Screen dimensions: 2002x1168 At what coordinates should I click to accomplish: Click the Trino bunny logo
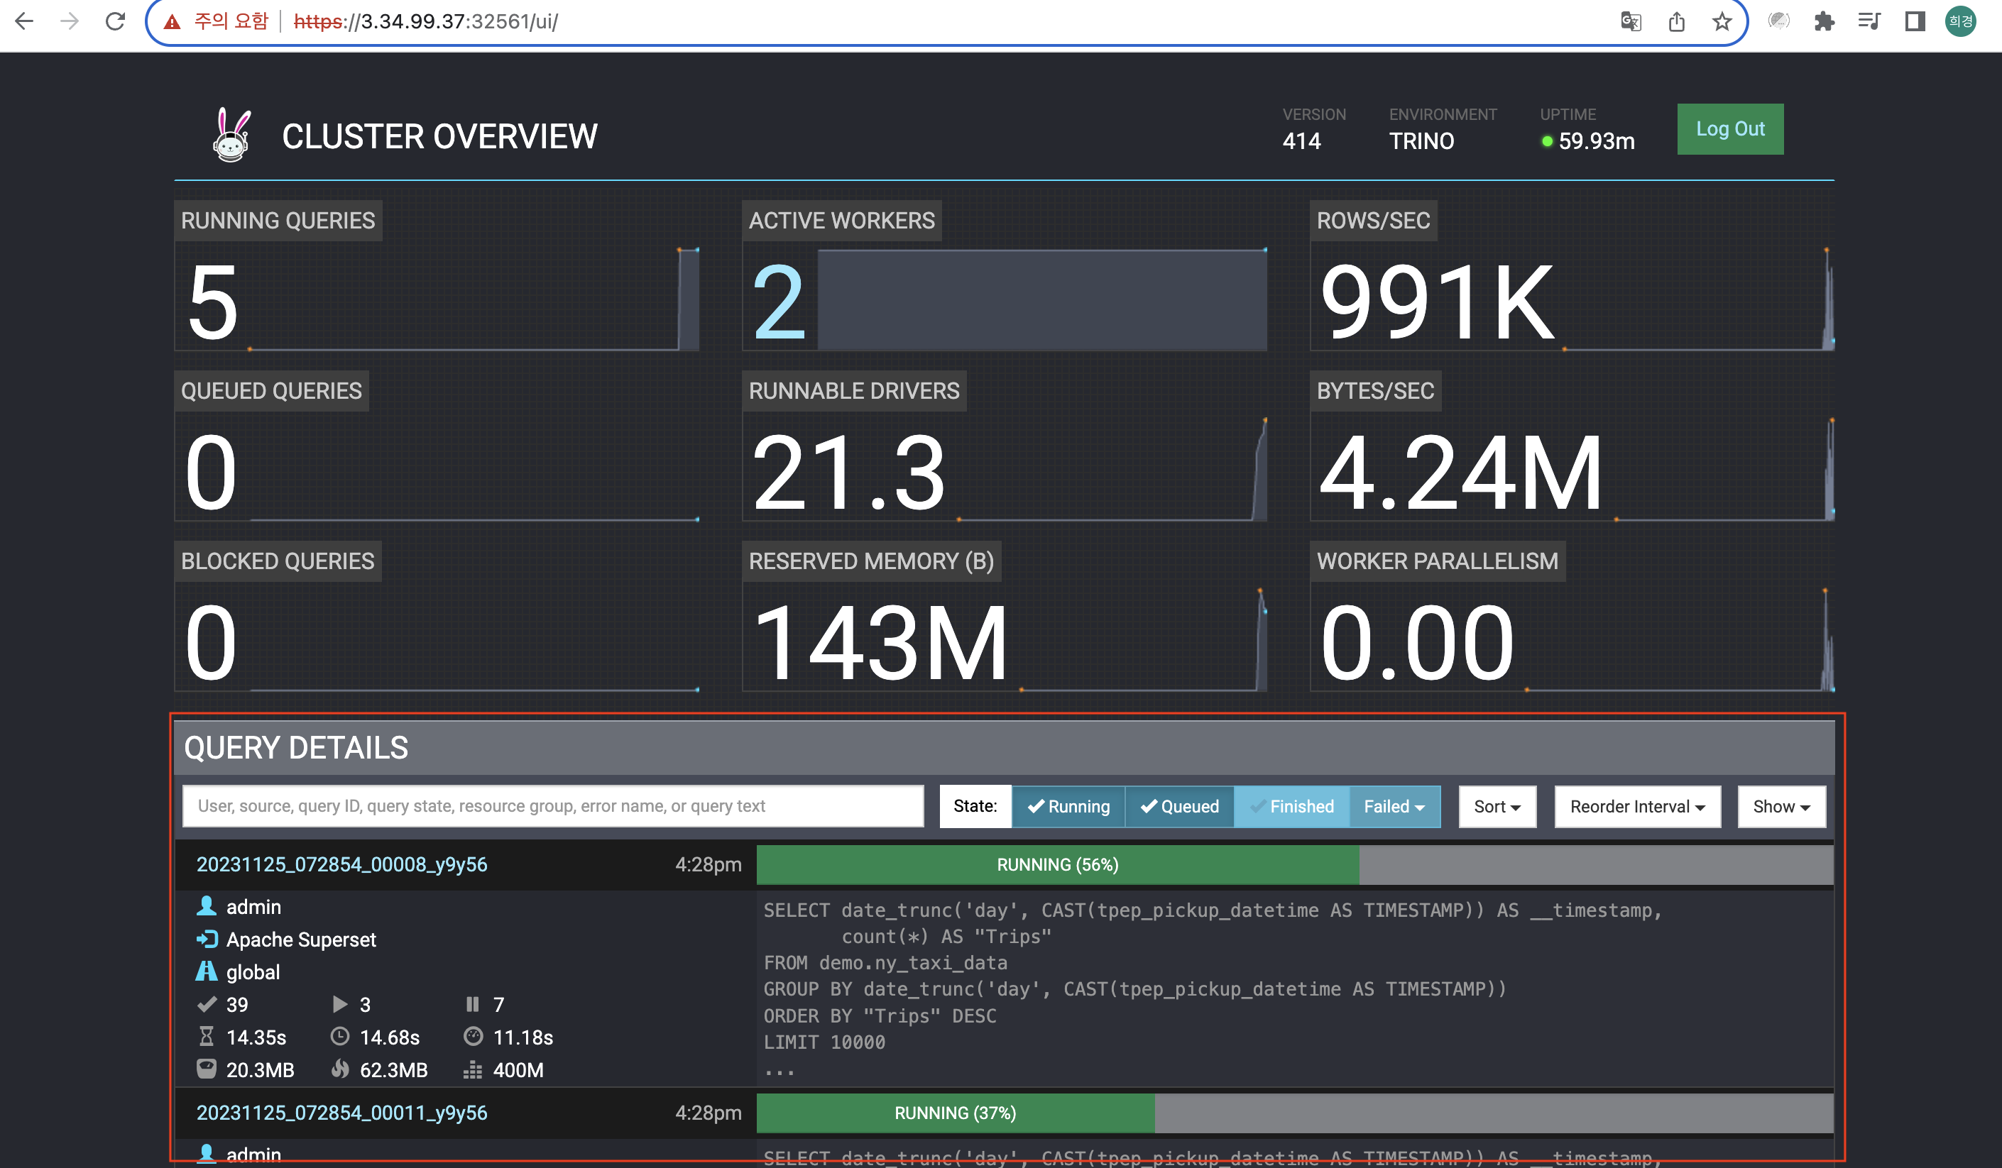coord(231,136)
